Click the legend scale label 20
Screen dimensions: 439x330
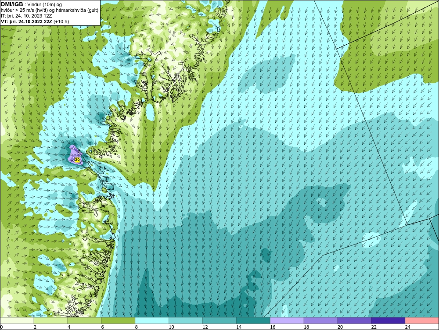tap(340, 327)
